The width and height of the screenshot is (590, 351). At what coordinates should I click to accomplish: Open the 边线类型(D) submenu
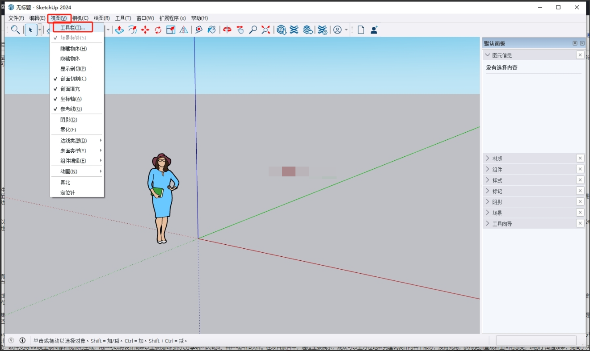click(x=77, y=140)
